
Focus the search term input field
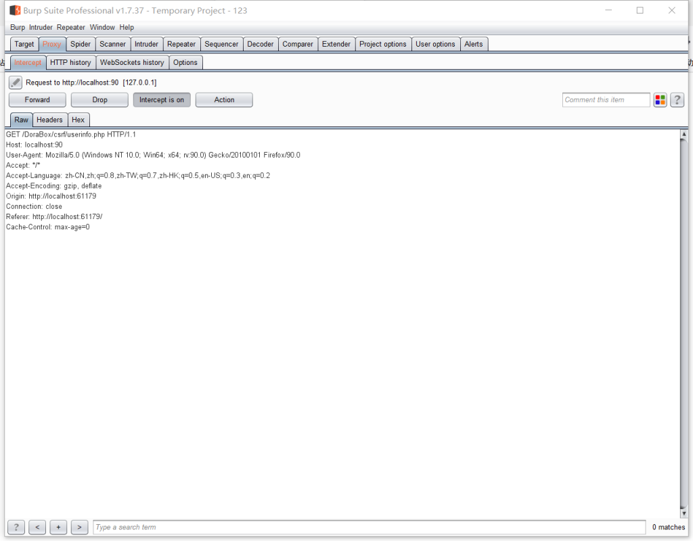[x=370, y=527]
